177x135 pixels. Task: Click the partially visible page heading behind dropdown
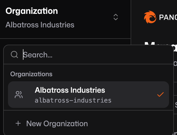(161, 44)
